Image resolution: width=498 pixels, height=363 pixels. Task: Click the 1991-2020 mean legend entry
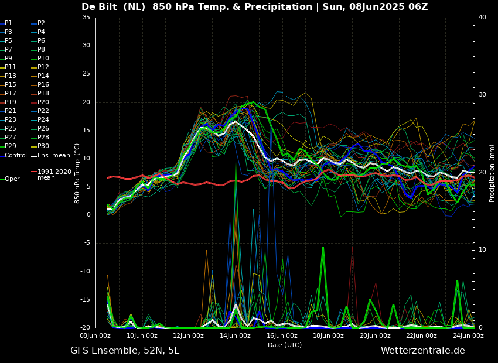click(x=54, y=174)
